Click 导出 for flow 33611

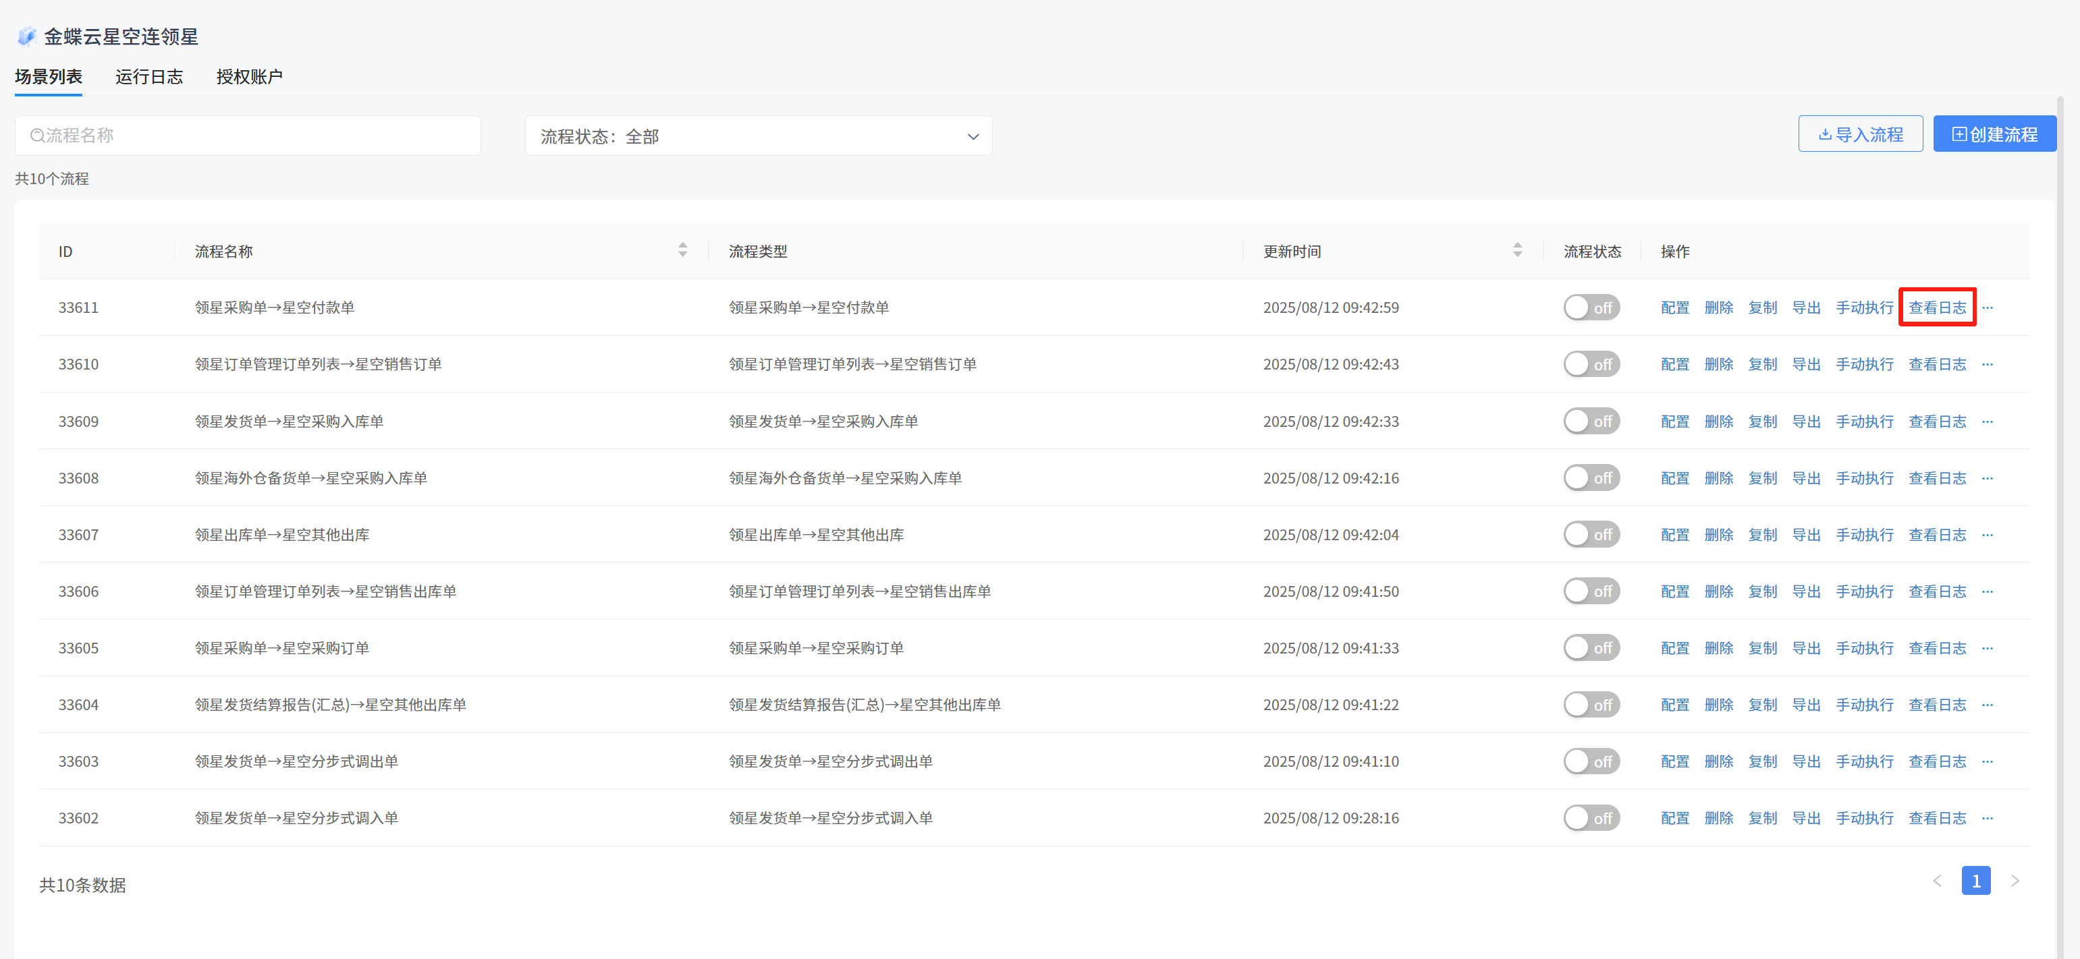click(x=1805, y=308)
